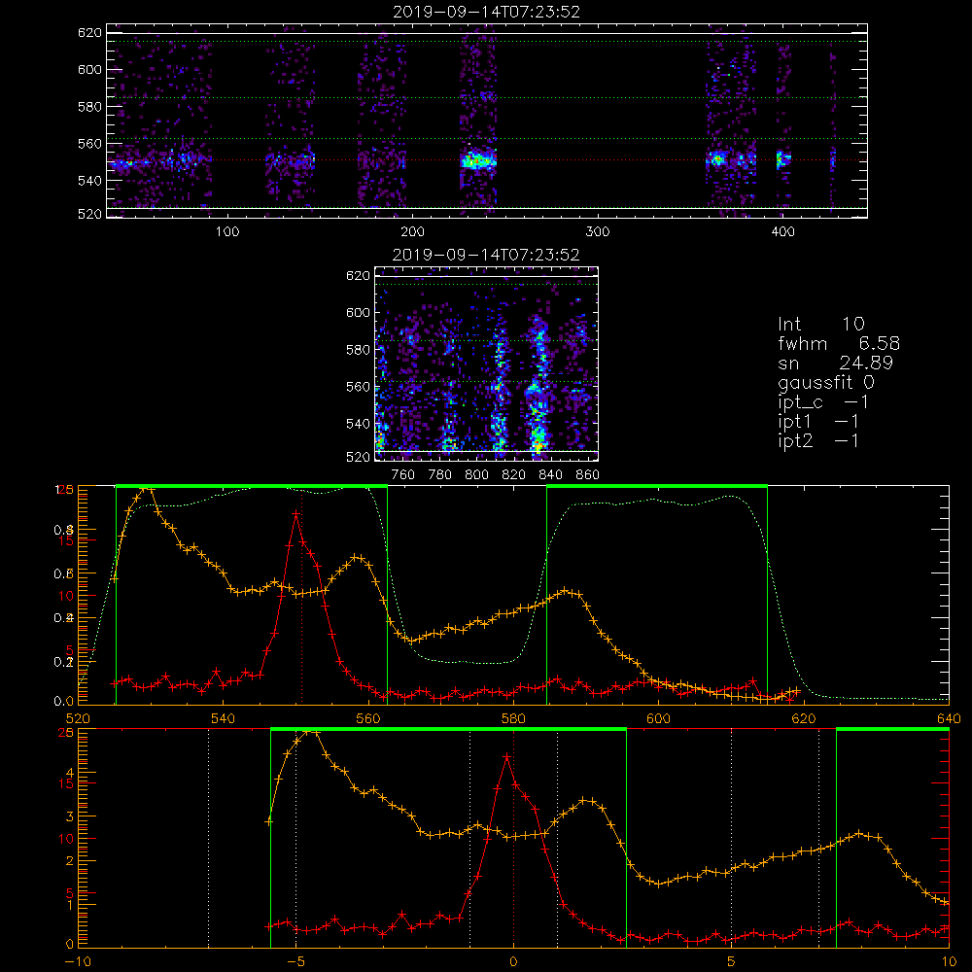
Task: Click x-axis label 100 on top spectrogram
Action: (227, 231)
